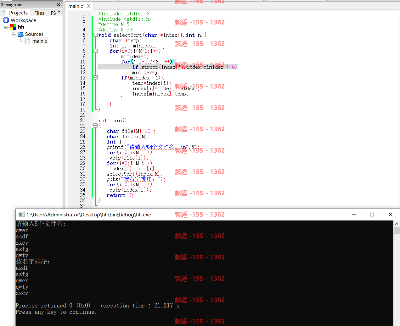Click the highlighted strcmp if-statement line
This screenshot has height=326, width=400.
pos(184,67)
